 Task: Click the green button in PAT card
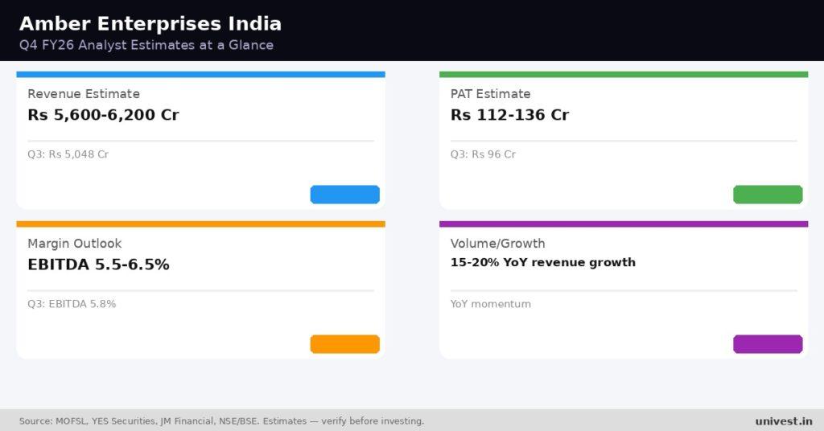click(x=768, y=195)
